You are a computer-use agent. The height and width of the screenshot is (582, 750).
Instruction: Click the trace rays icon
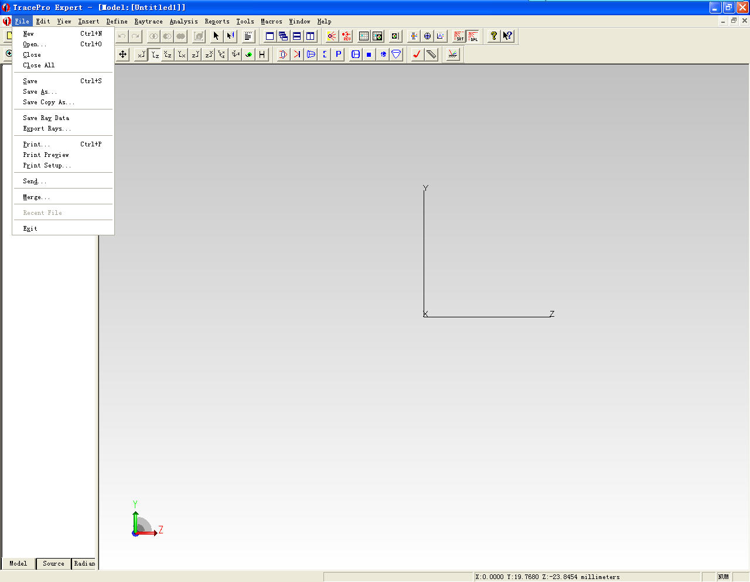pos(332,36)
